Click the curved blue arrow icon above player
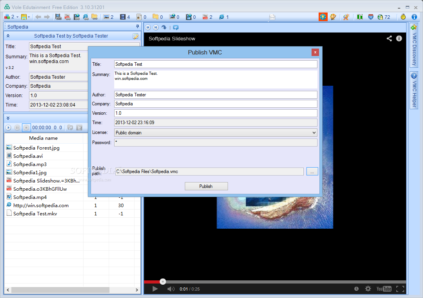The width and height of the screenshot is (423, 298). [164, 27]
